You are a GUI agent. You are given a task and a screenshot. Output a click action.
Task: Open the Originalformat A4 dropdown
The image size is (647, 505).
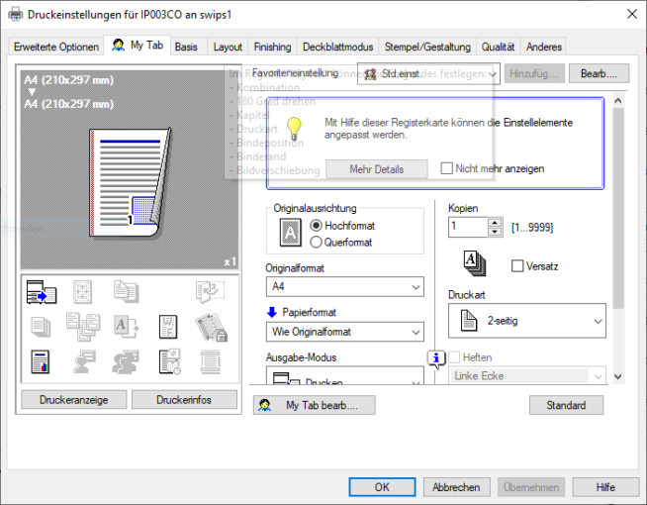pyautogui.click(x=344, y=286)
